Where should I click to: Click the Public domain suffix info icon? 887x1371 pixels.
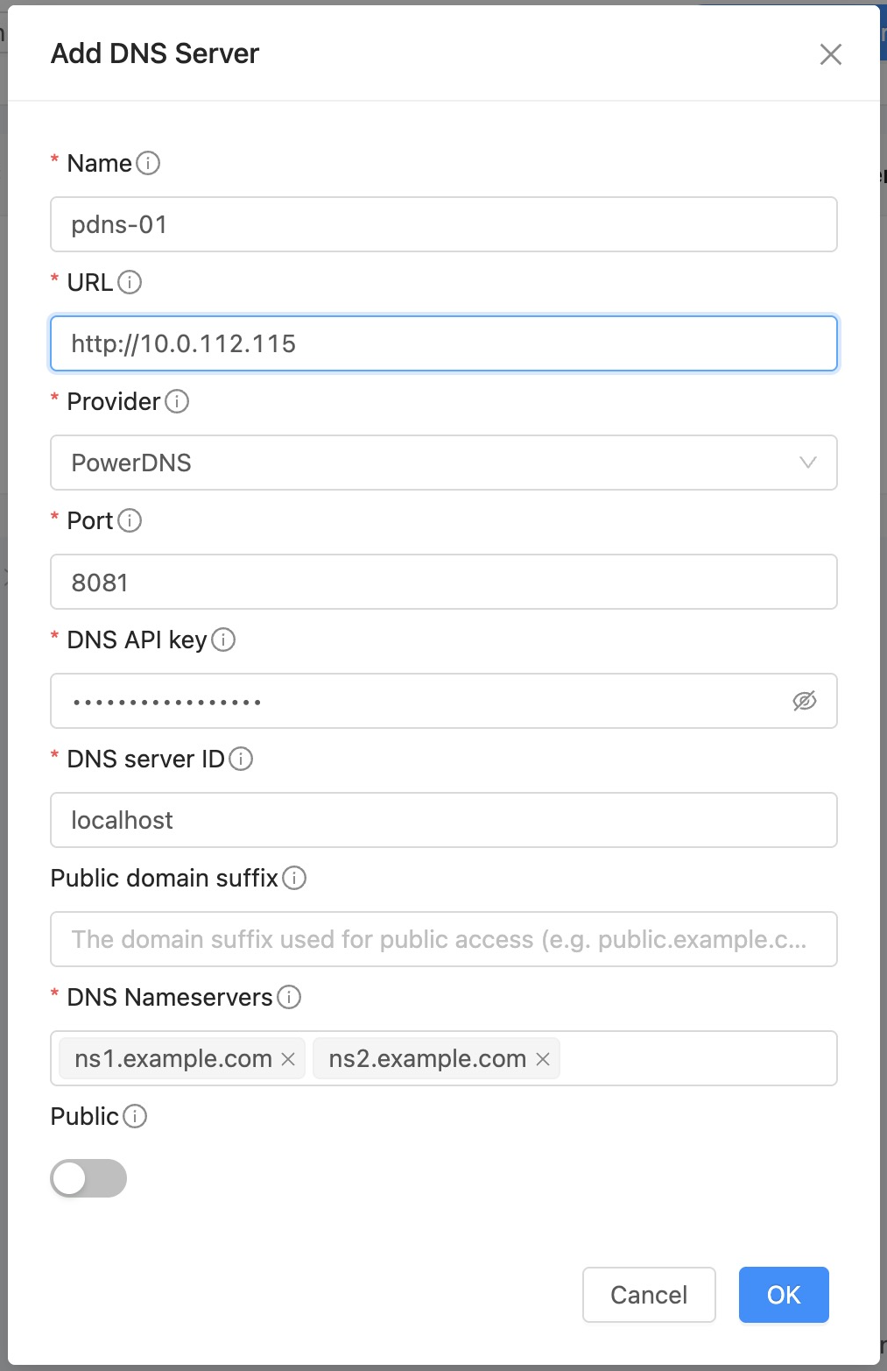coord(294,878)
